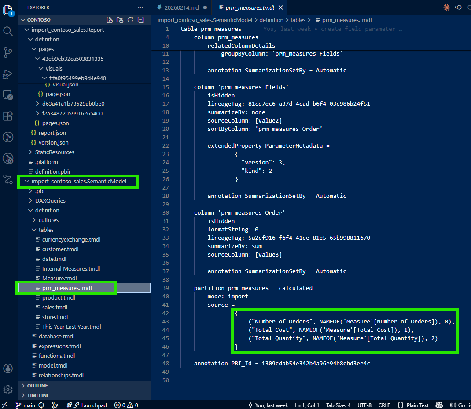Click the graph icon beside sync in status bar
The image size is (471, 409).
[55, 405]
